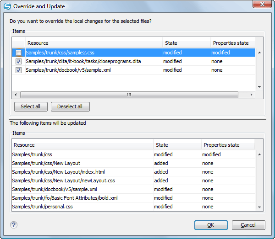Click the State column header in lower table
275x239 pixels.
point(176,145)
